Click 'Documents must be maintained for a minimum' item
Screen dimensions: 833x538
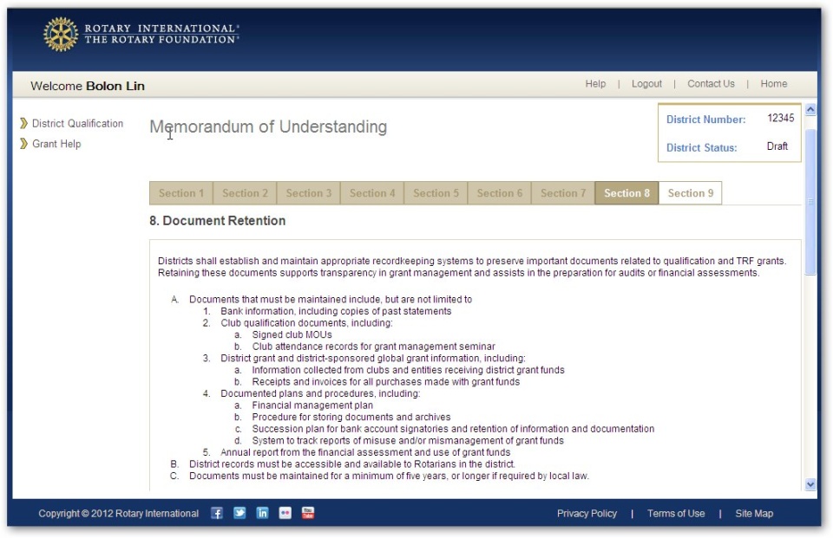(389, 476)
